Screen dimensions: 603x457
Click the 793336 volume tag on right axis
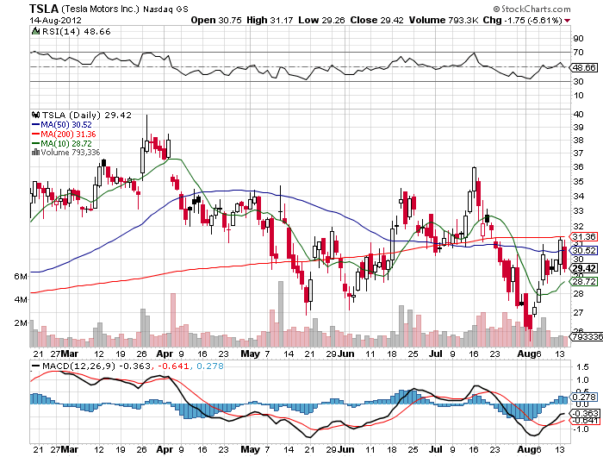[x=586, y=337]
